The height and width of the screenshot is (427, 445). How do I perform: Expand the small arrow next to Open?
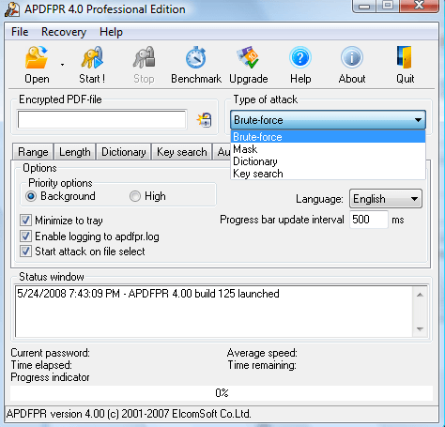[x=62, y=65]
